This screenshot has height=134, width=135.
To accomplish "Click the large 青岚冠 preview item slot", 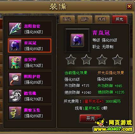I will coord(77,40).
